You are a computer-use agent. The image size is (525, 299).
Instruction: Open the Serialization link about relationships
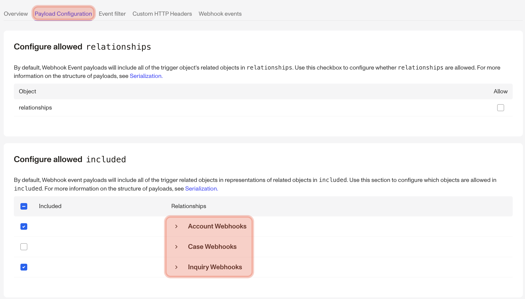click(x=146, y=76)
